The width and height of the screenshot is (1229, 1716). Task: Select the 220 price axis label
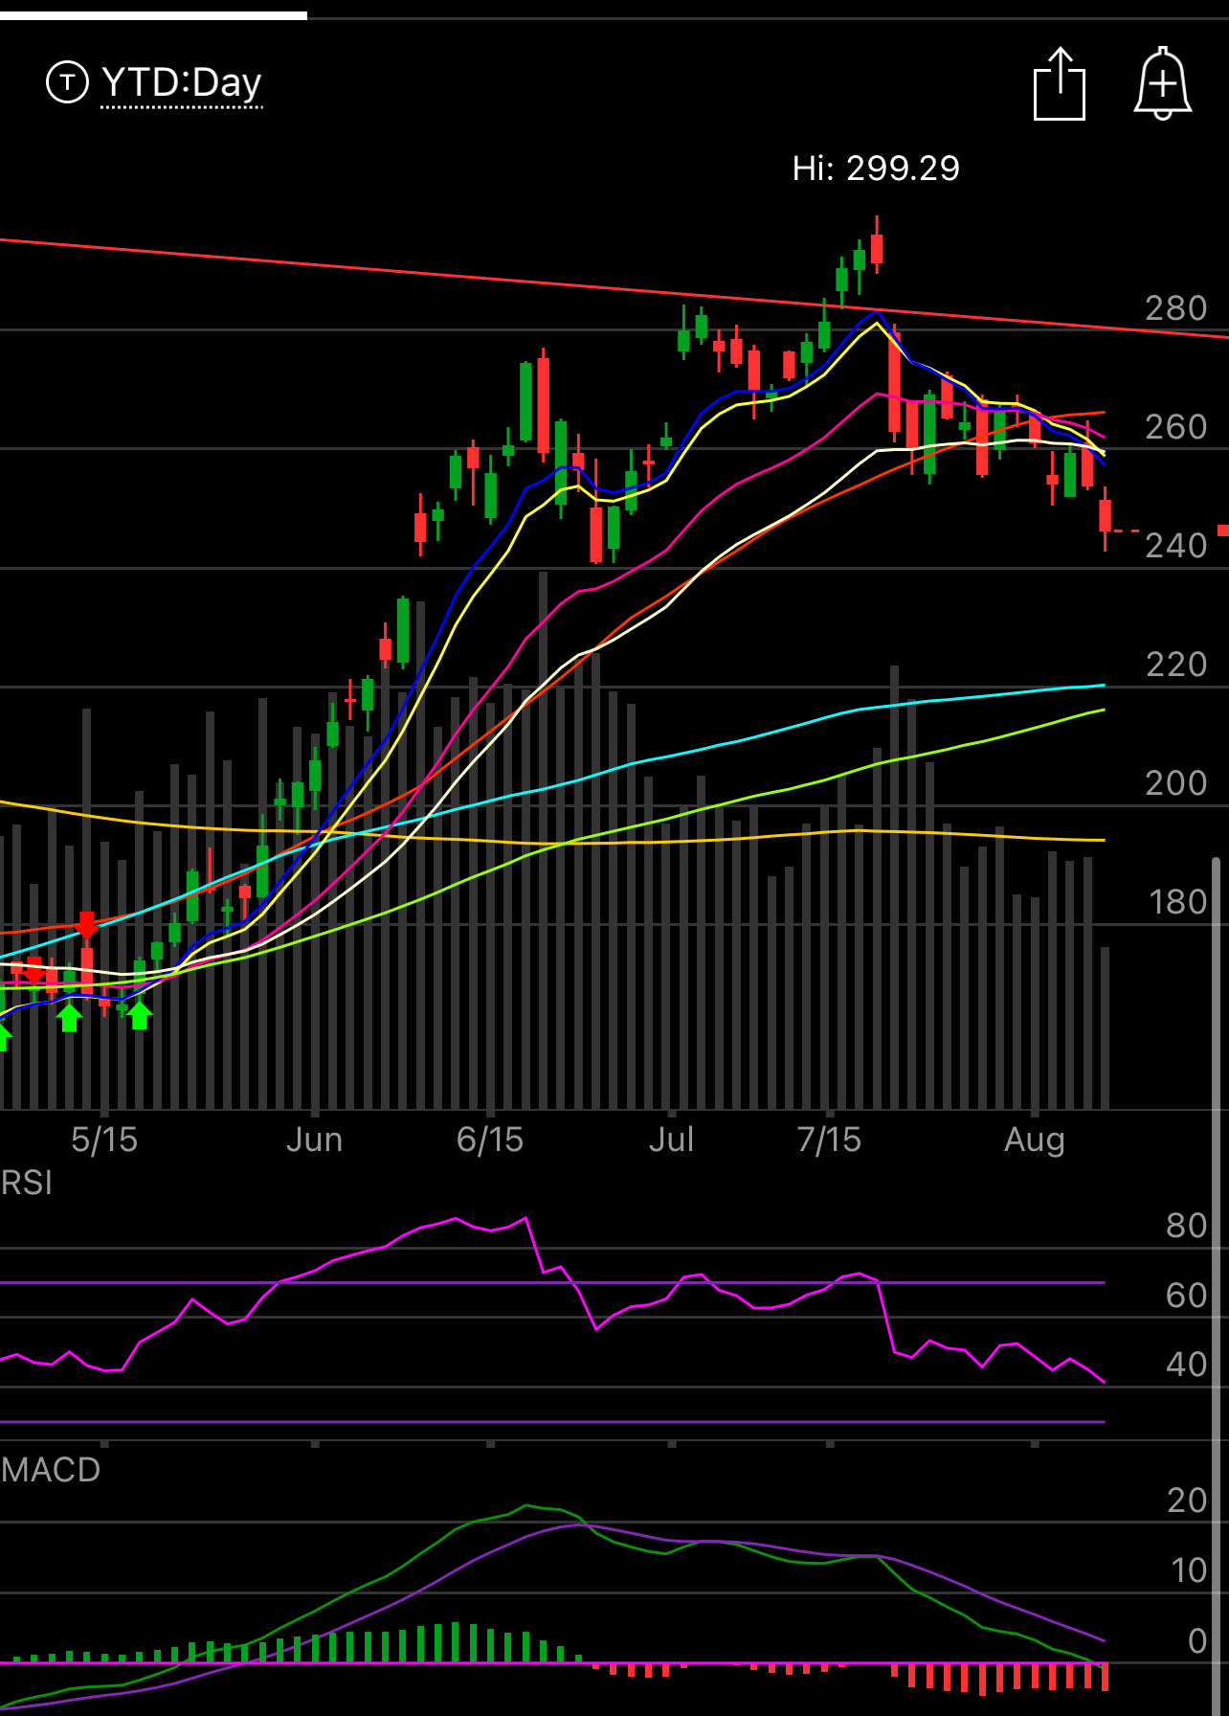point(1176,665)
